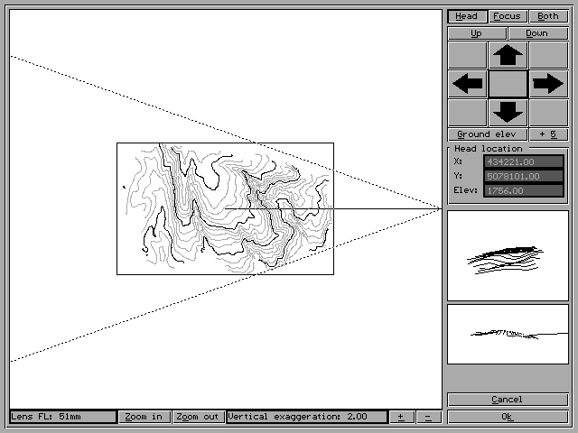This screenshot has height=433, width=578.
Task: Click the Zoom out button
Action: click(199, 417)
